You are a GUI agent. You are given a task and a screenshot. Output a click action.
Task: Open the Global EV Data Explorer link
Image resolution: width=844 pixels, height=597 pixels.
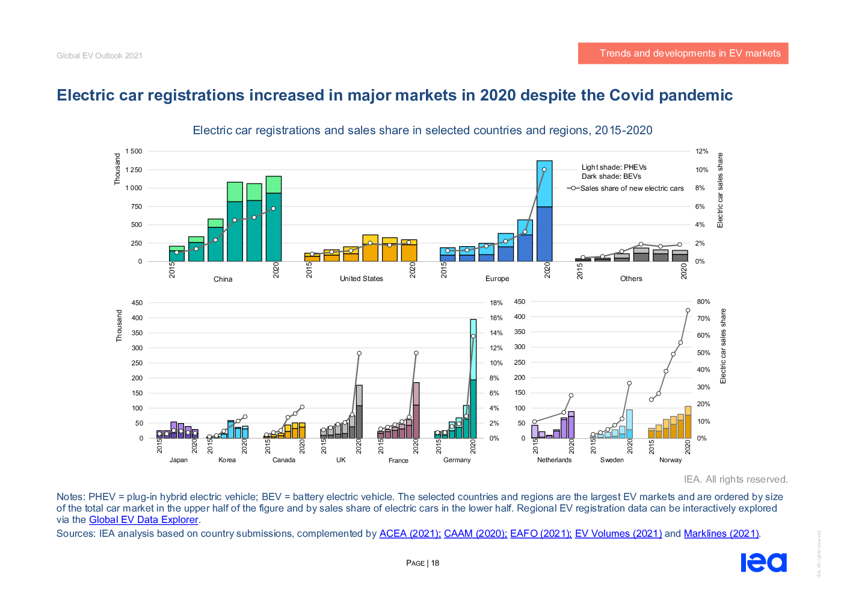point(143,520)
